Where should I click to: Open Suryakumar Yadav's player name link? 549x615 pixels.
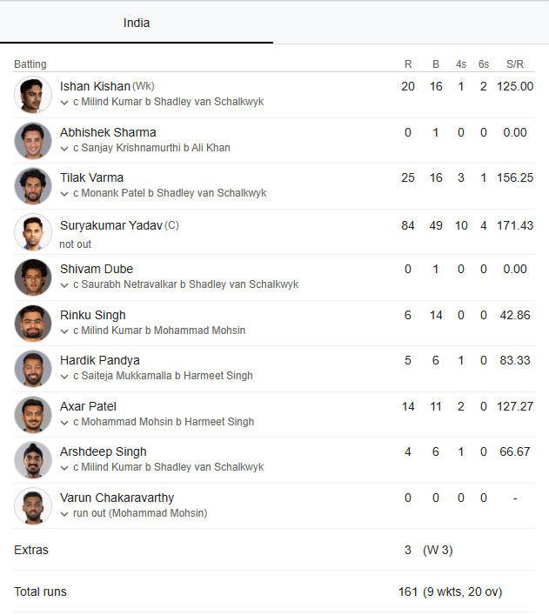click(111, 225)
